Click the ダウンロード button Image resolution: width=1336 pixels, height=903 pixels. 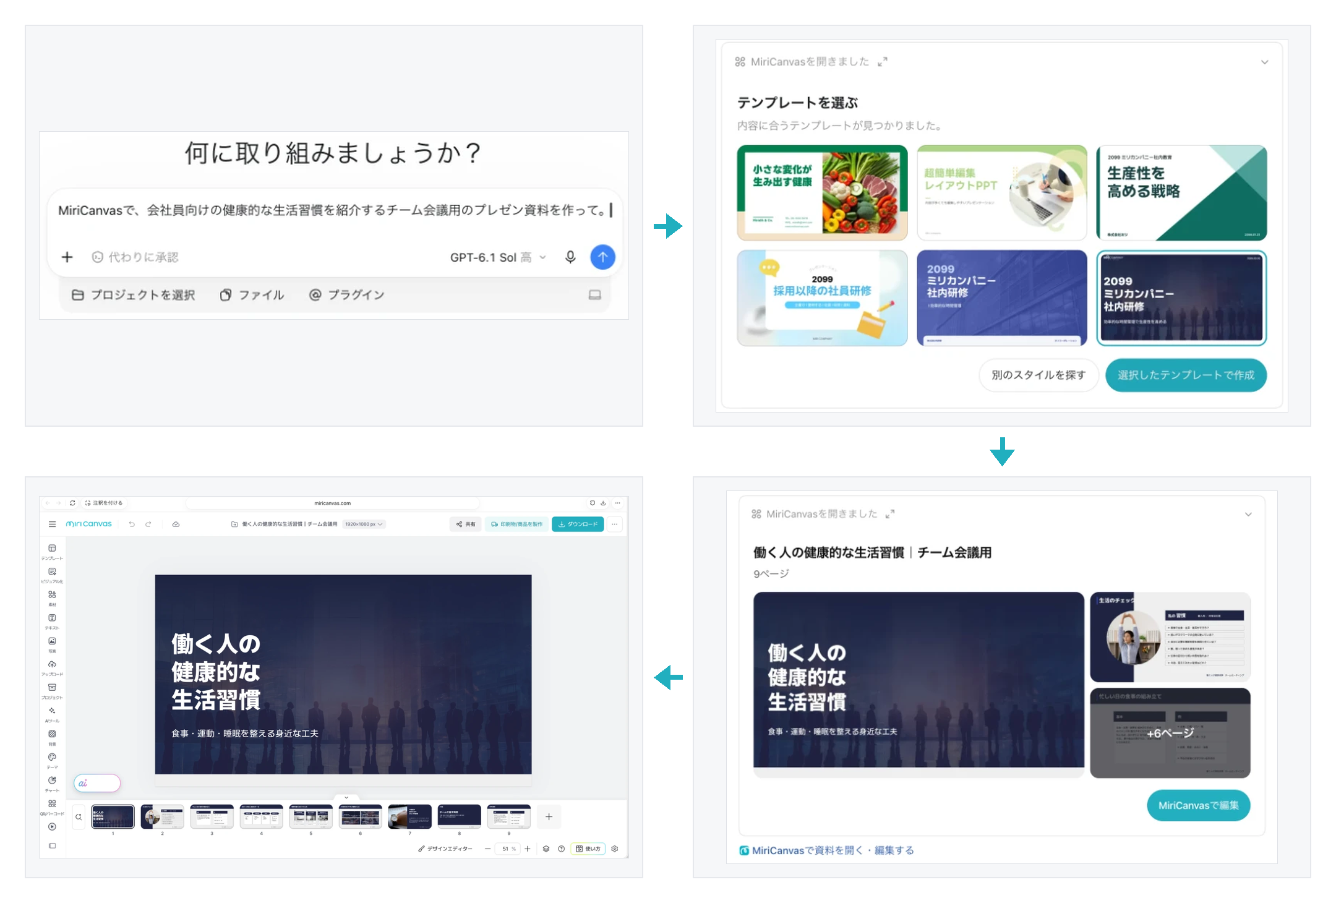[x=578, y=524]
